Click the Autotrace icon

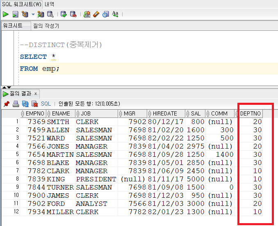41,14
